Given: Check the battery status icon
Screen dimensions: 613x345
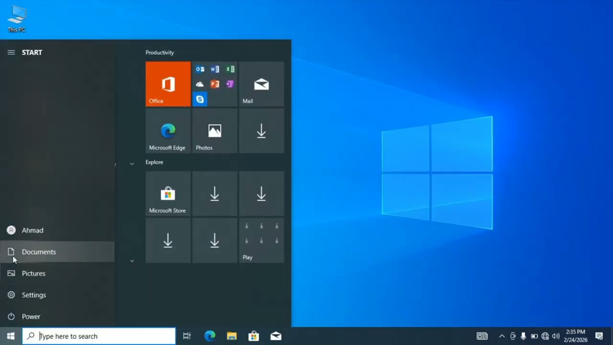Looking at the screenshot, I should pos(534,336).
